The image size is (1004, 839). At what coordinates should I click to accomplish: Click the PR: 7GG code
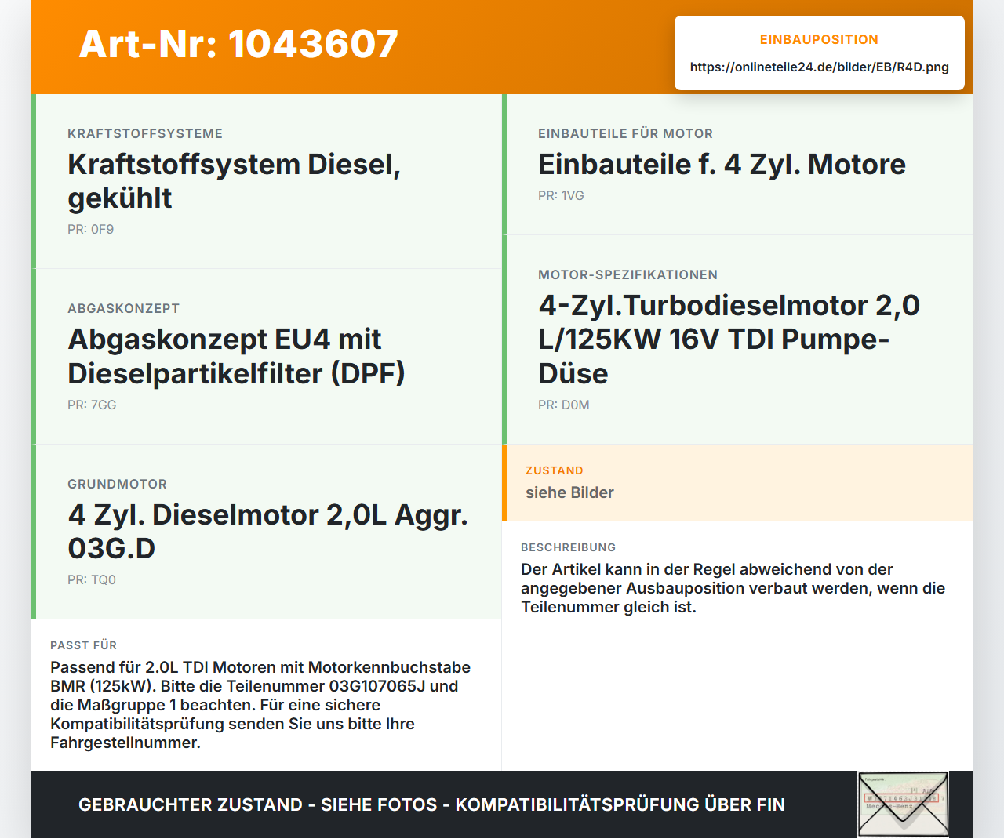pos(92,405)
